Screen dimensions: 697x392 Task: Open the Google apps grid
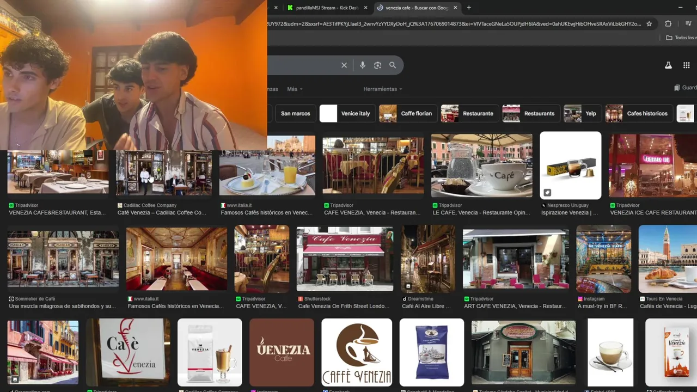coord(686,65)
